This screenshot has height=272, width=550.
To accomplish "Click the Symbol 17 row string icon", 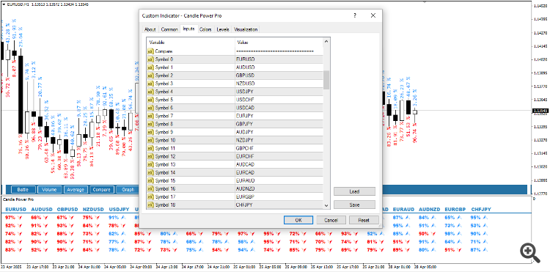I will (150, 197).
